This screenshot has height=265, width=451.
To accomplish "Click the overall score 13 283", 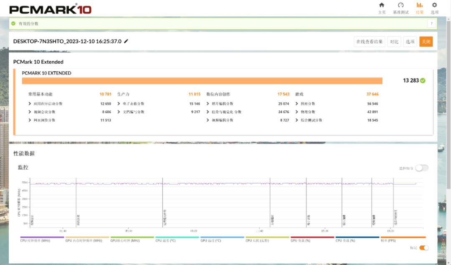I will [411, 81].
